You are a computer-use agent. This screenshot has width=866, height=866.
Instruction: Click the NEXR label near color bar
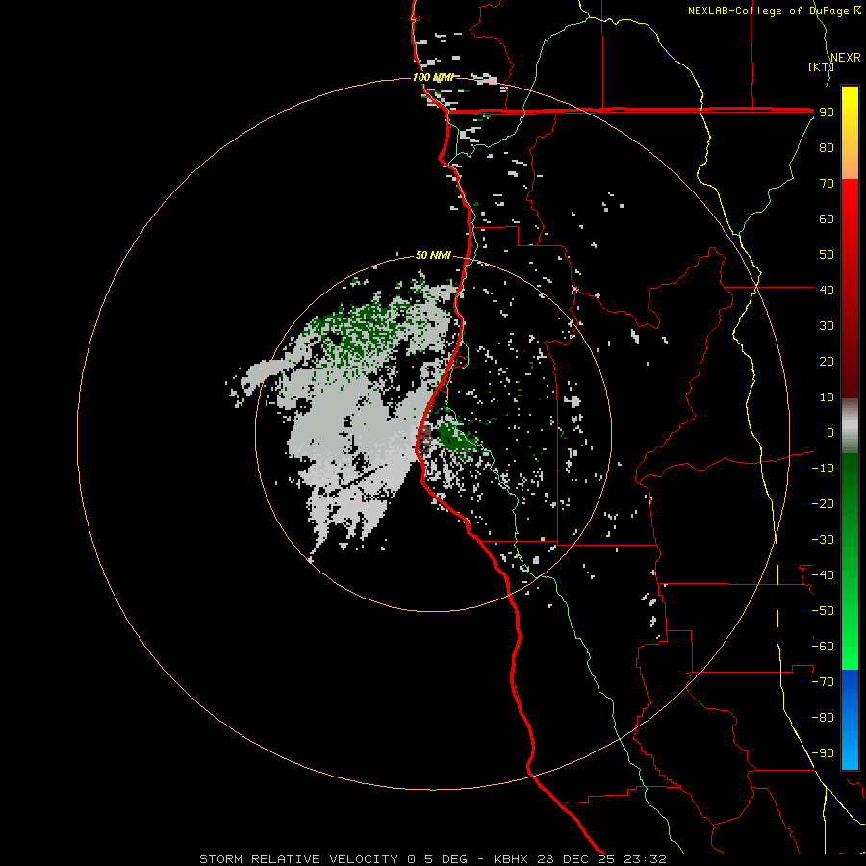pyautogui.click(x=846, y=58)
